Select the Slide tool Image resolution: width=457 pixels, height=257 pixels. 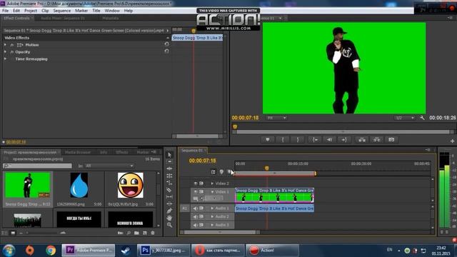point(170,203)
